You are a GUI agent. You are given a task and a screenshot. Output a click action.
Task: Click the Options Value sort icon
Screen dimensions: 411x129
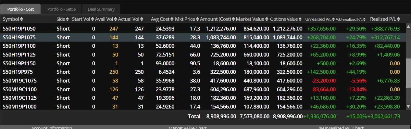pyautogui.click(x=301, y=19)
